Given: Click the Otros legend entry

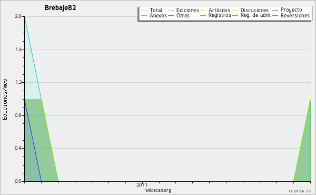Looking at the screenshot, I should [179, 15].
